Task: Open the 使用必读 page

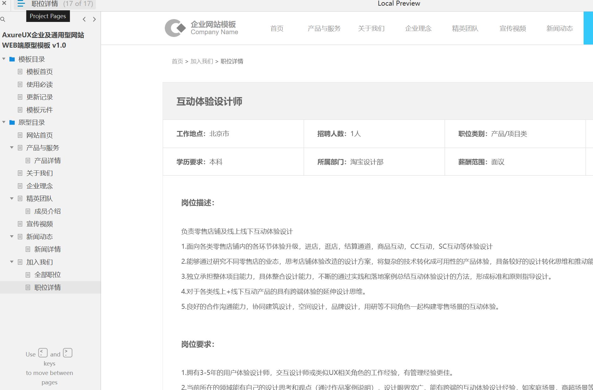Action: pos(39,85)
